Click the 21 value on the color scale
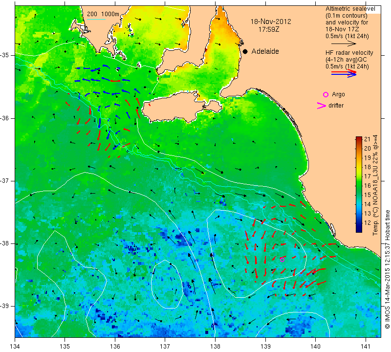Image resolution: width=391 pixels, height=352 pixels. 368,139
